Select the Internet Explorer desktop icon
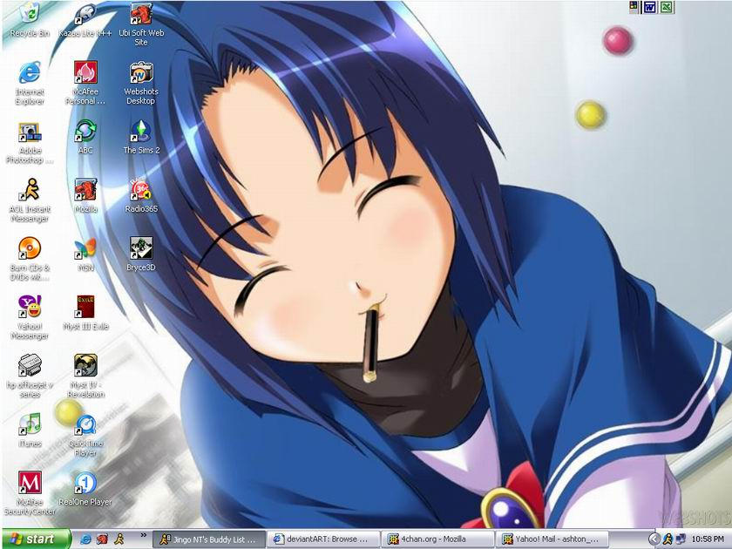 (x=30, y=83)
